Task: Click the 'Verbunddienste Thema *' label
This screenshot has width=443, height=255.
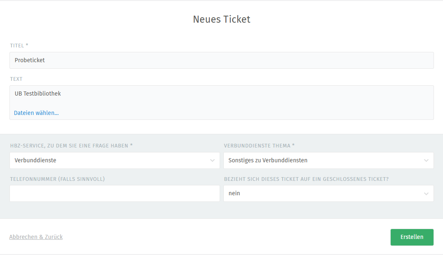Action: coord(259,145)
